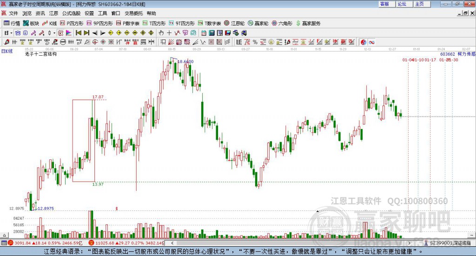
Task: Click yellow diamond with left arrow
Action: pos(111,33)
